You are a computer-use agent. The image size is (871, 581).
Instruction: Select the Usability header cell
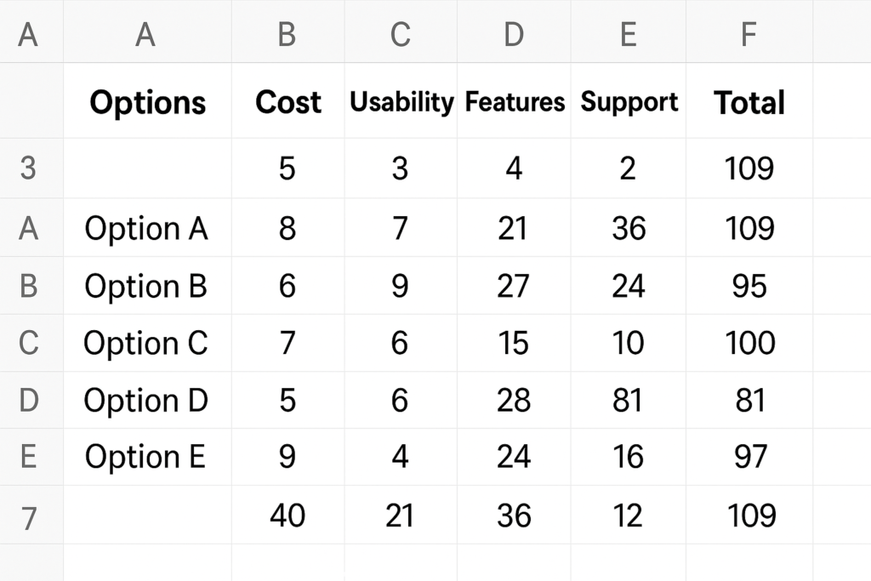click(401, 100)
